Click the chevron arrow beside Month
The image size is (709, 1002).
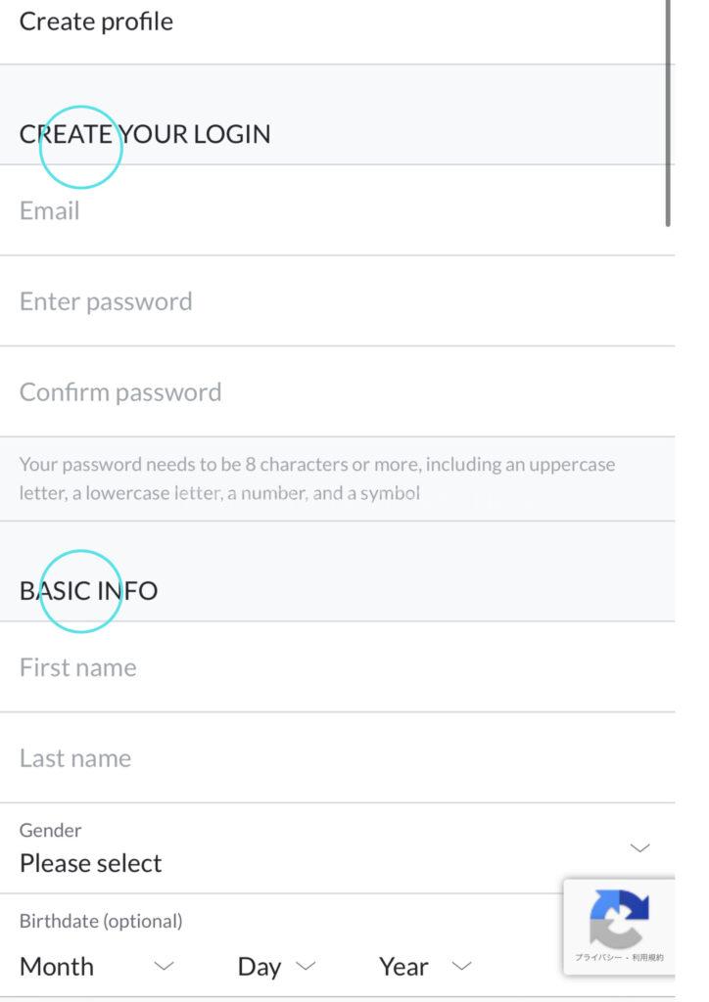164,967
